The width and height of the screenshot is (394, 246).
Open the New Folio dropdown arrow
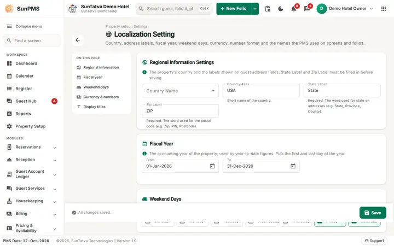click(x=255, y=9)
